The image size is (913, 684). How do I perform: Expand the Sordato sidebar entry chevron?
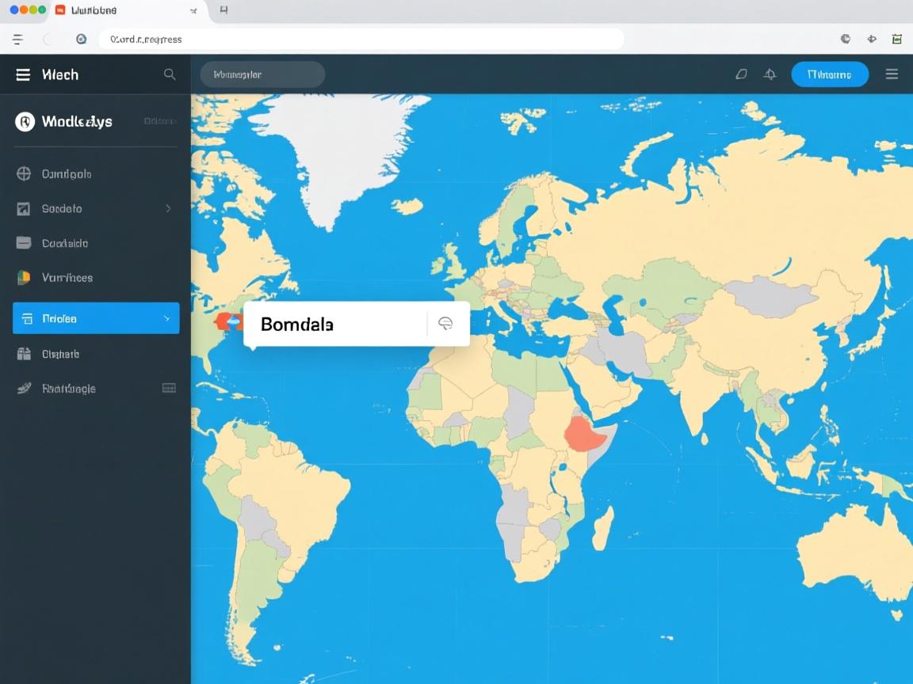coord(167,208)
